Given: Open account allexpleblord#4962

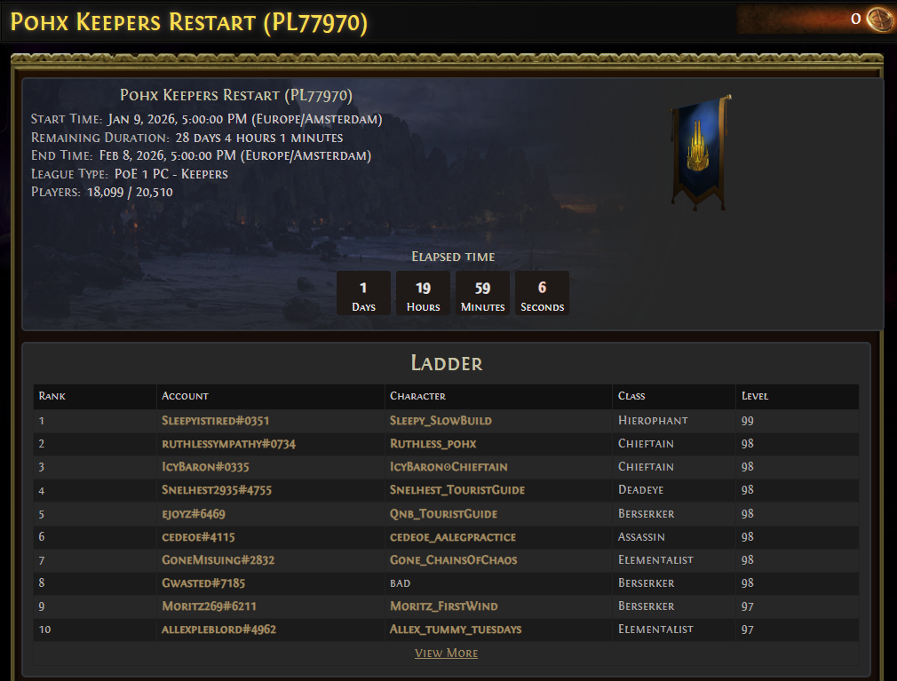Looking at the screenshot, I should [218, 630].
